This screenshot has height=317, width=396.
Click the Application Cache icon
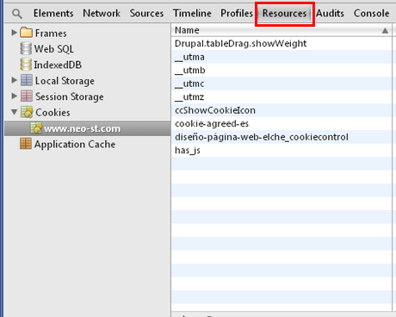[26, 144]
